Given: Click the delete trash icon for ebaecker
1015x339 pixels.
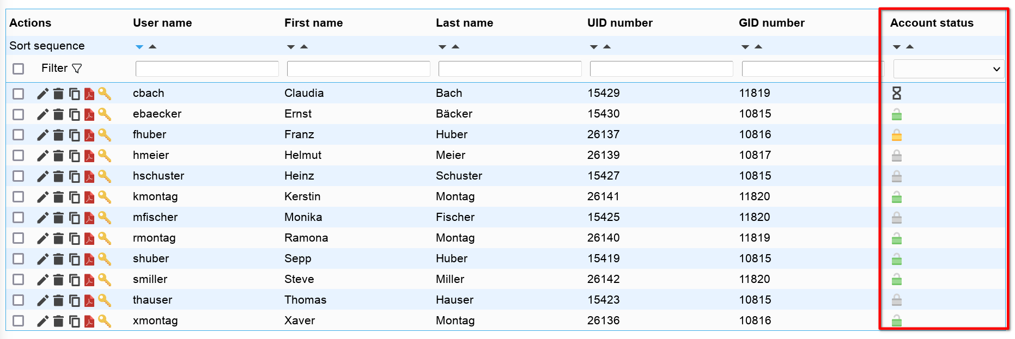Looking at the screenshot, I should click(58, 114).
